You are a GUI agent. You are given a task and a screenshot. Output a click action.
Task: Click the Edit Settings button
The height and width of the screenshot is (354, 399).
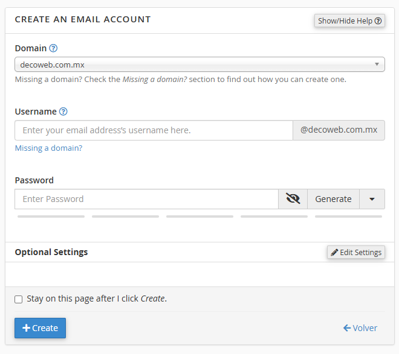point(356,252)
